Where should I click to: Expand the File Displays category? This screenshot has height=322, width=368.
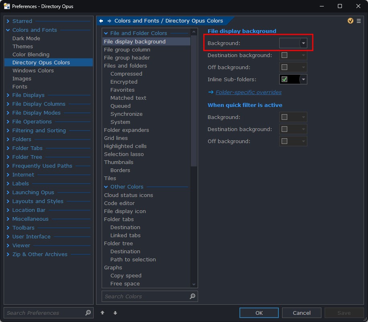point(8,95)
